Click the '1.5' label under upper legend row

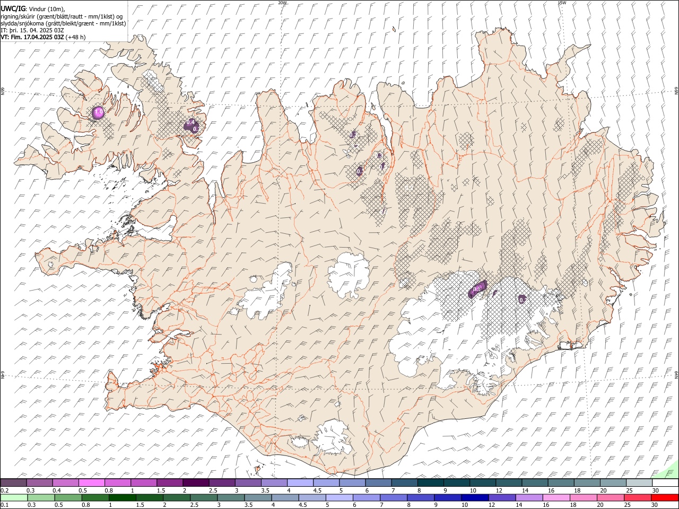(161, 490)
